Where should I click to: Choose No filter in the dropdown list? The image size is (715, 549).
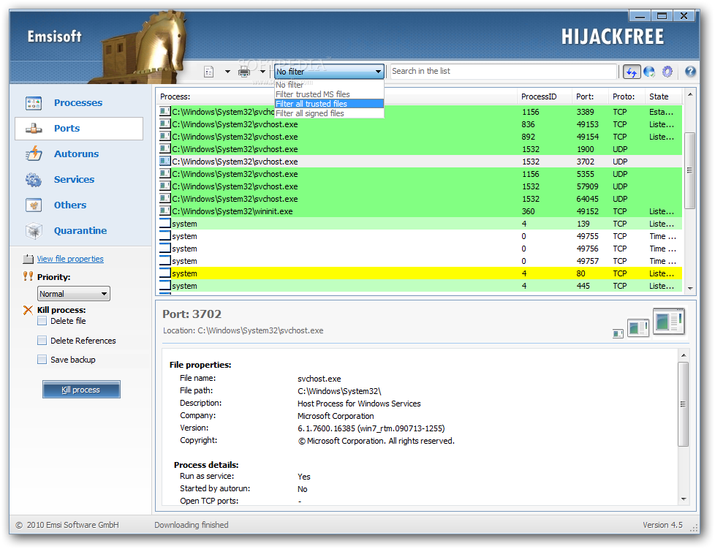point(329,85)
